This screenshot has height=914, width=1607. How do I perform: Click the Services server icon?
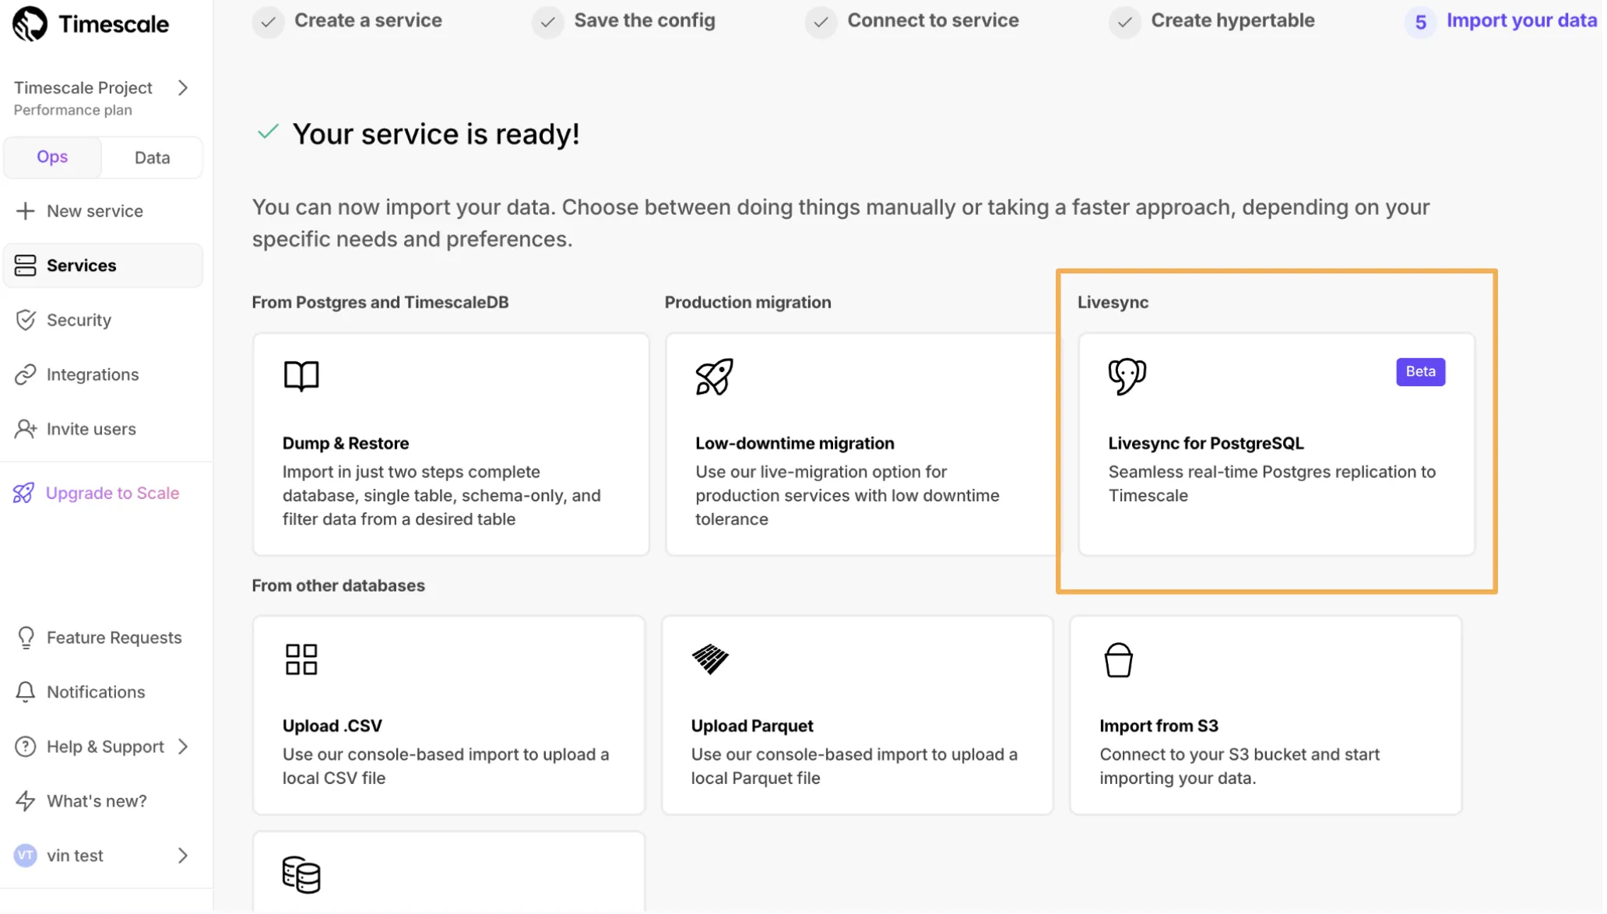25,265
